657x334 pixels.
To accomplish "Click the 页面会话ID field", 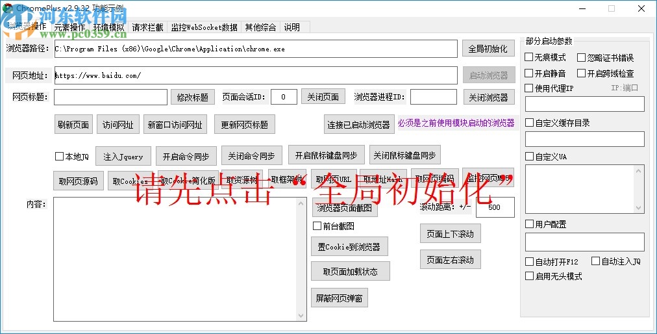I will coord(284,97).
